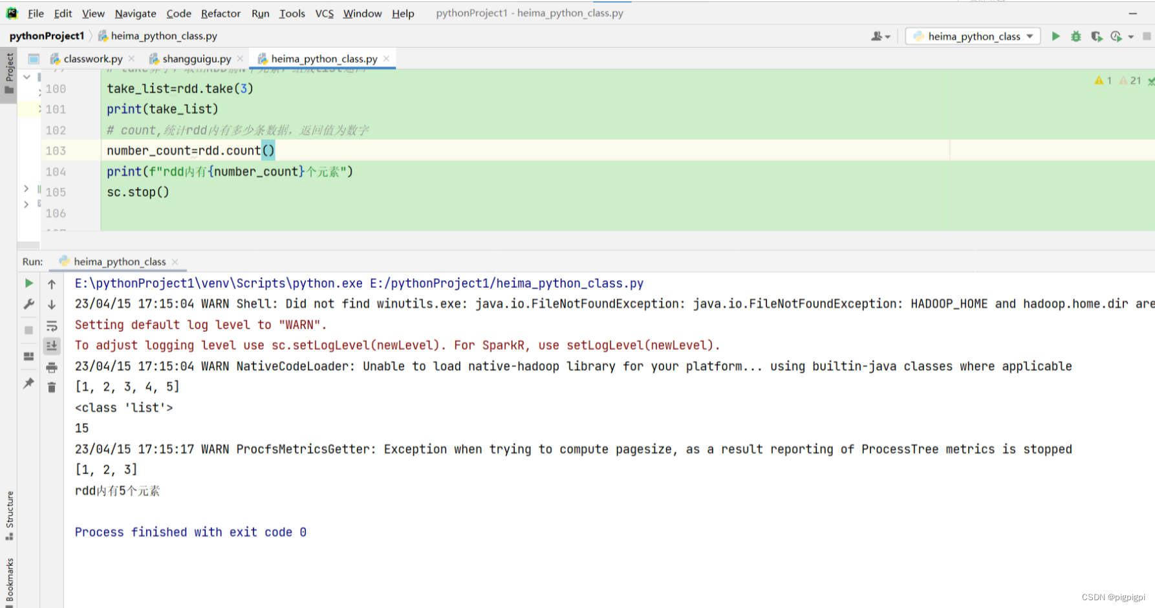Click the stop square in Run panel
Screen dimensions: 1155x608
click(29, 330)
